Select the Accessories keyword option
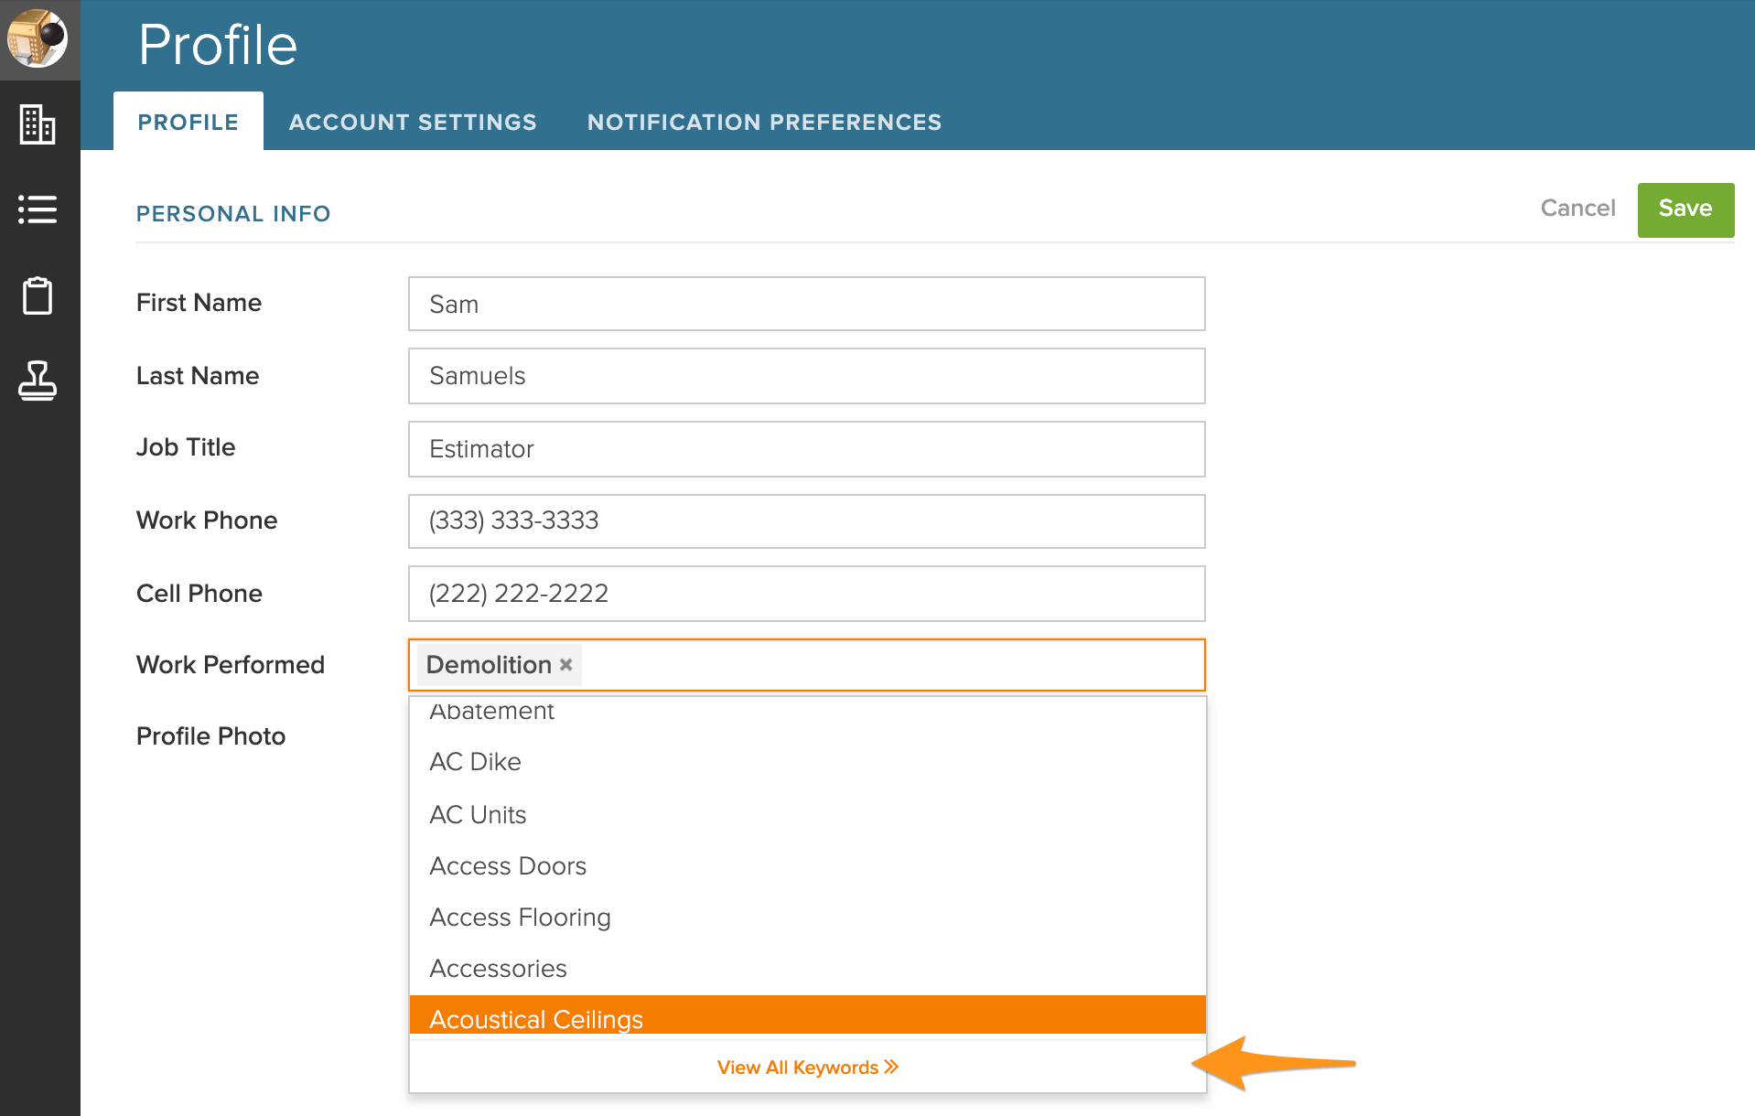 pyautogui.click(x=807, y=968)
